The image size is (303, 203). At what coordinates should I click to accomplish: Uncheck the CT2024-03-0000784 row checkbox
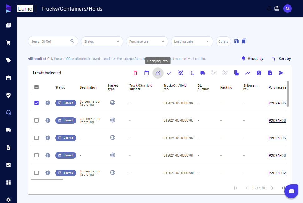click(37, 103)
